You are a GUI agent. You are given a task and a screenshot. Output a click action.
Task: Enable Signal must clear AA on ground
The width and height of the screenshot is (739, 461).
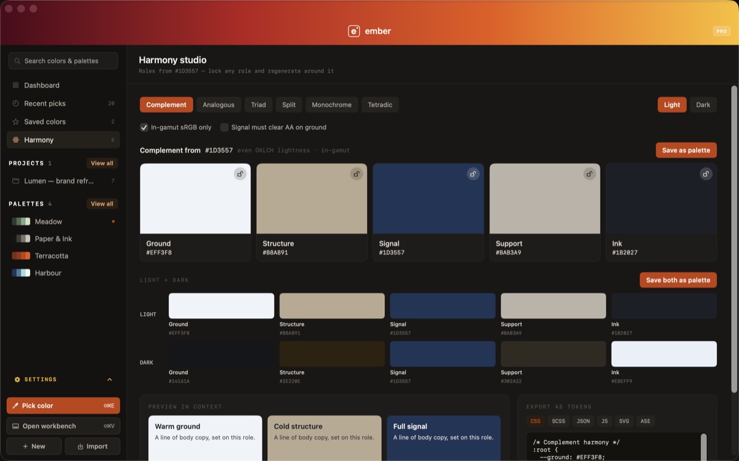click(x=224, y=127)
